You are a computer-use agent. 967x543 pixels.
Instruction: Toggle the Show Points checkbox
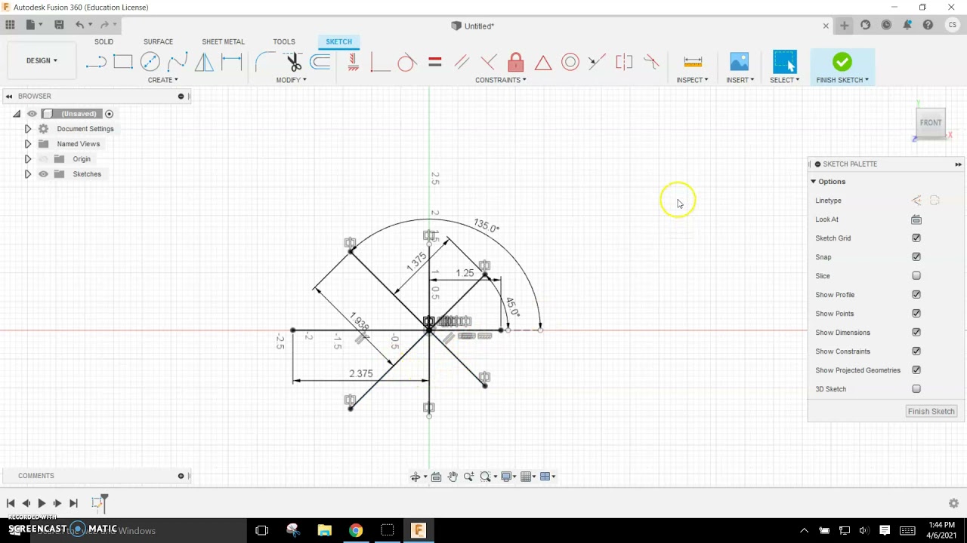916,314
